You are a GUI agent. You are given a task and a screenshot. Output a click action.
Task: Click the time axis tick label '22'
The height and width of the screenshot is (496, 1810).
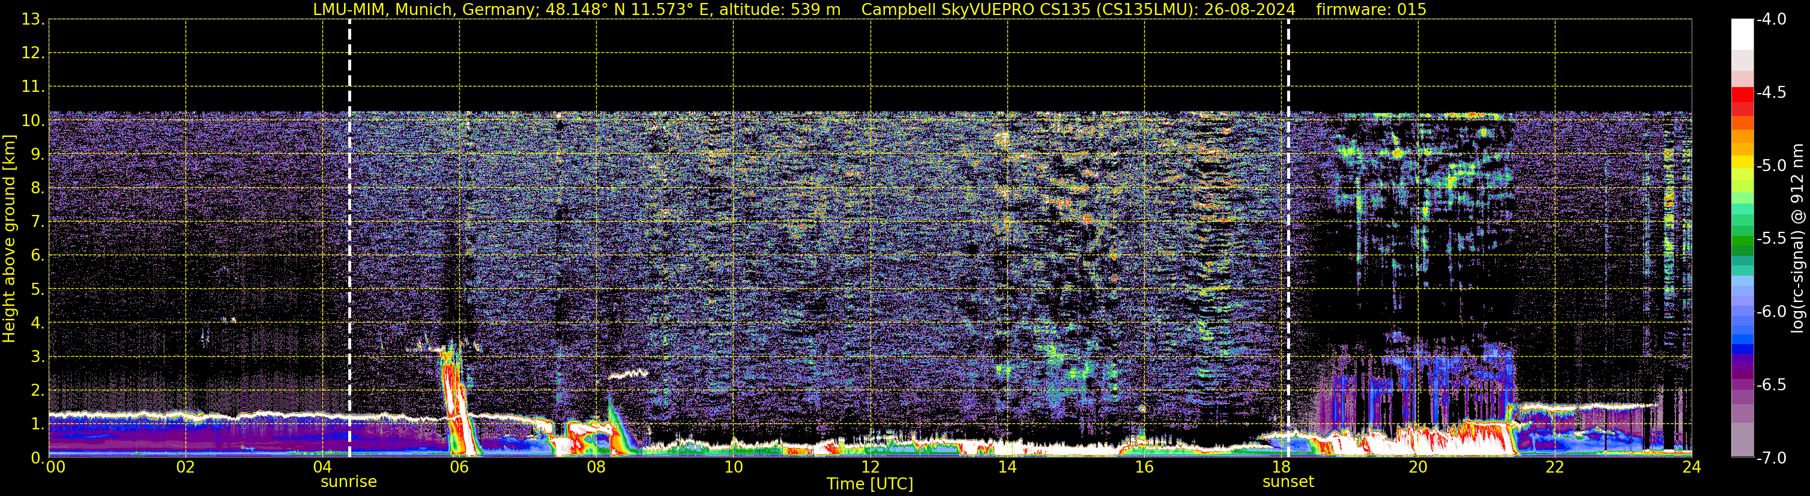[1555, 468]
